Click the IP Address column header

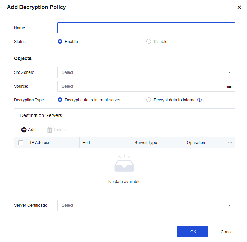coord(40,143)
